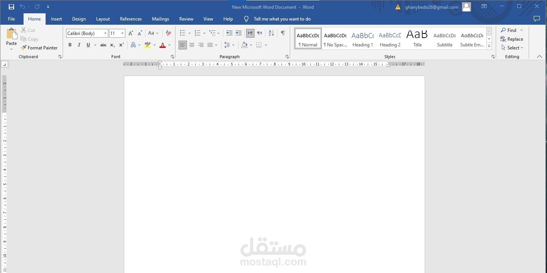The height and width of the screenshot is (273, 547).
Task: Apply yellow text highlight color
Action: coord(148,45)
